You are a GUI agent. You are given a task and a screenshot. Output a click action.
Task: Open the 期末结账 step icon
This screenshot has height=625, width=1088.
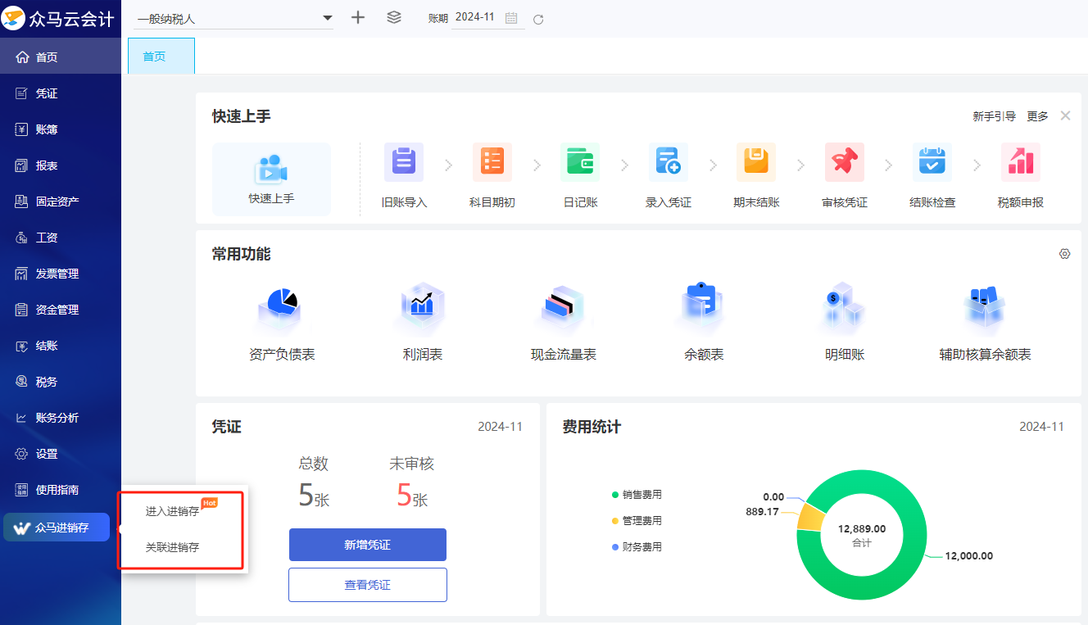756,162
